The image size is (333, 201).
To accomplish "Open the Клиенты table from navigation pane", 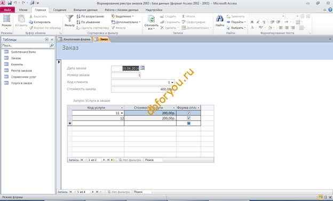I will point(17,65).
